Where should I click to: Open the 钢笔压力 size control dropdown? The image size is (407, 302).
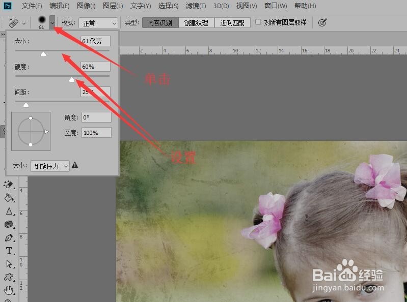pos(50,166)
